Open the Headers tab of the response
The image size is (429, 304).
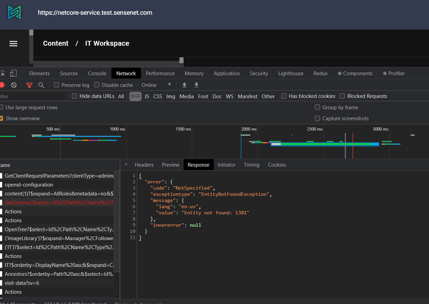coord(144,165)
